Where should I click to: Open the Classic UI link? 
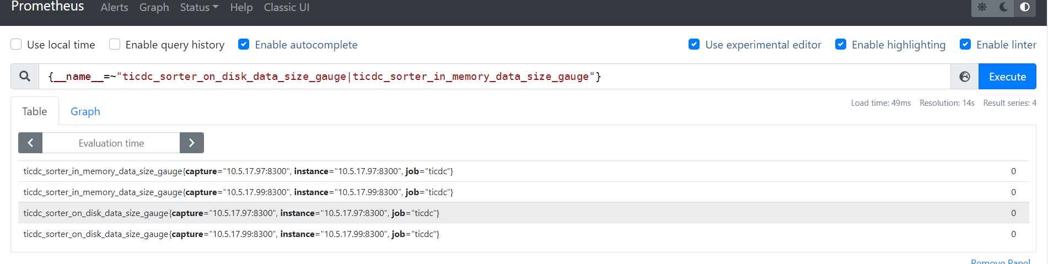[287, 8]
